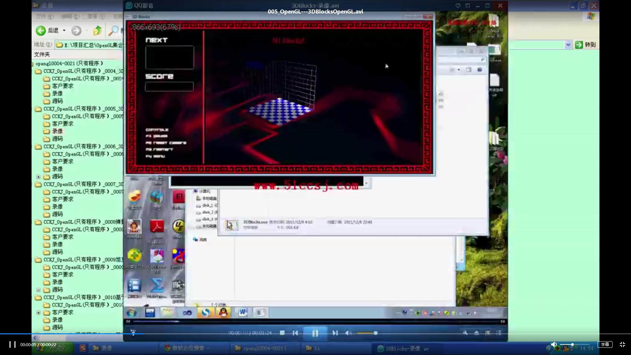
Task: Open the 查看(V) menu
Action: [96, 16]
